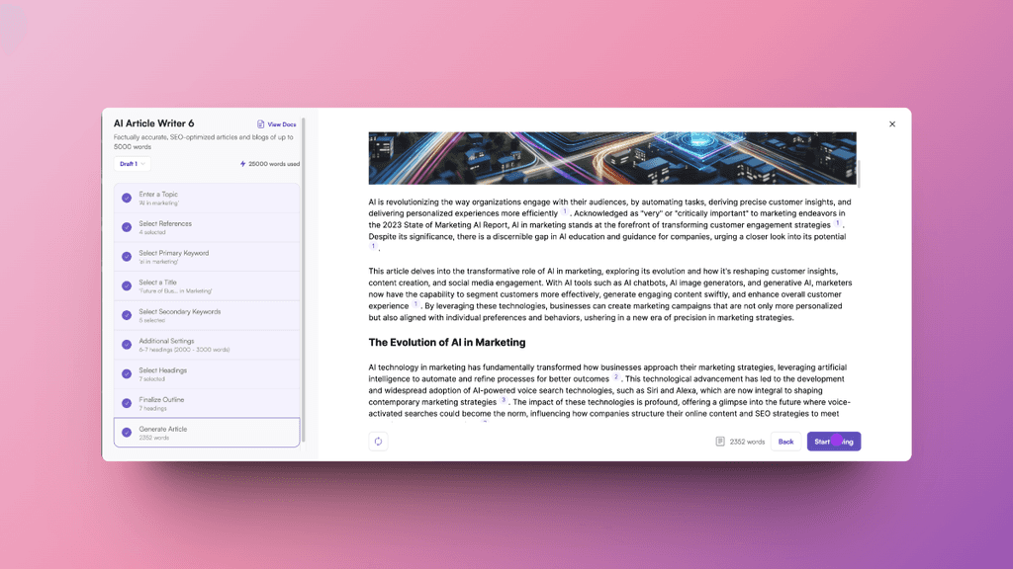Click the Back button
Screen dimensions: 1013x569
tap(785, 442)
